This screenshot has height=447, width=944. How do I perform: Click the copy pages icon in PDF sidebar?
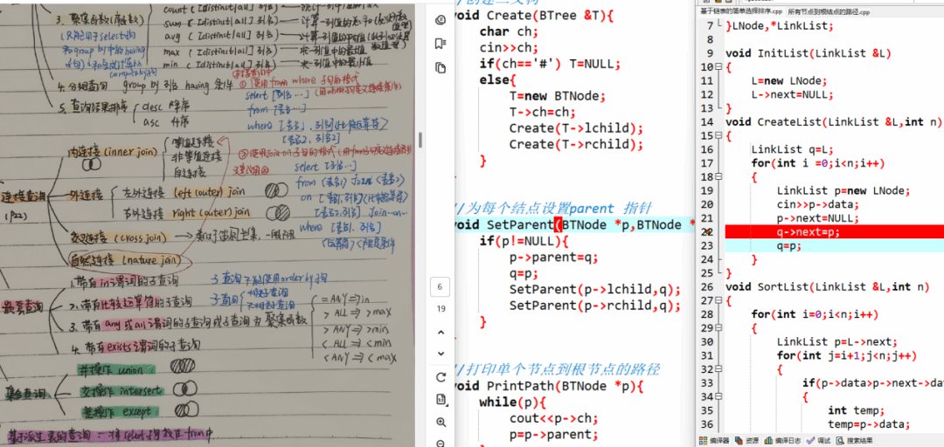tap(440, 67)
